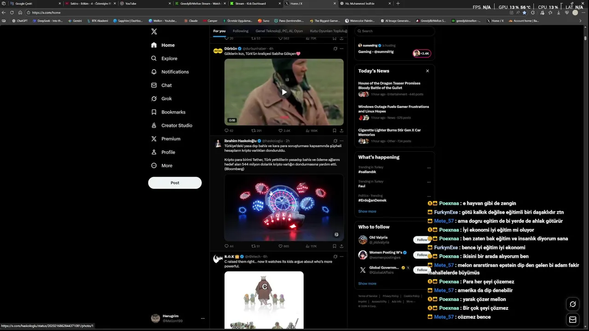
Task: Follow Old Valyria
Action: click(422, 240)
